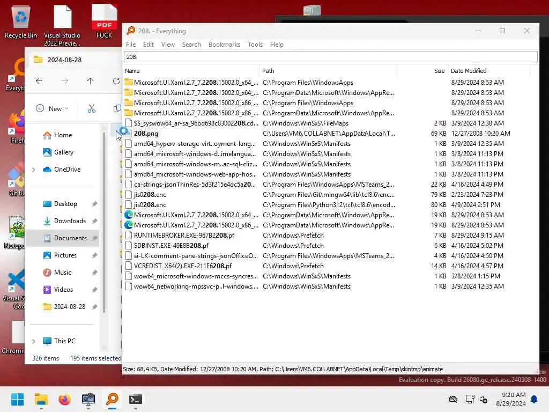Expand the This PC tree node
Viewport: 549px width, 412px height.
(x=34, y=341)
